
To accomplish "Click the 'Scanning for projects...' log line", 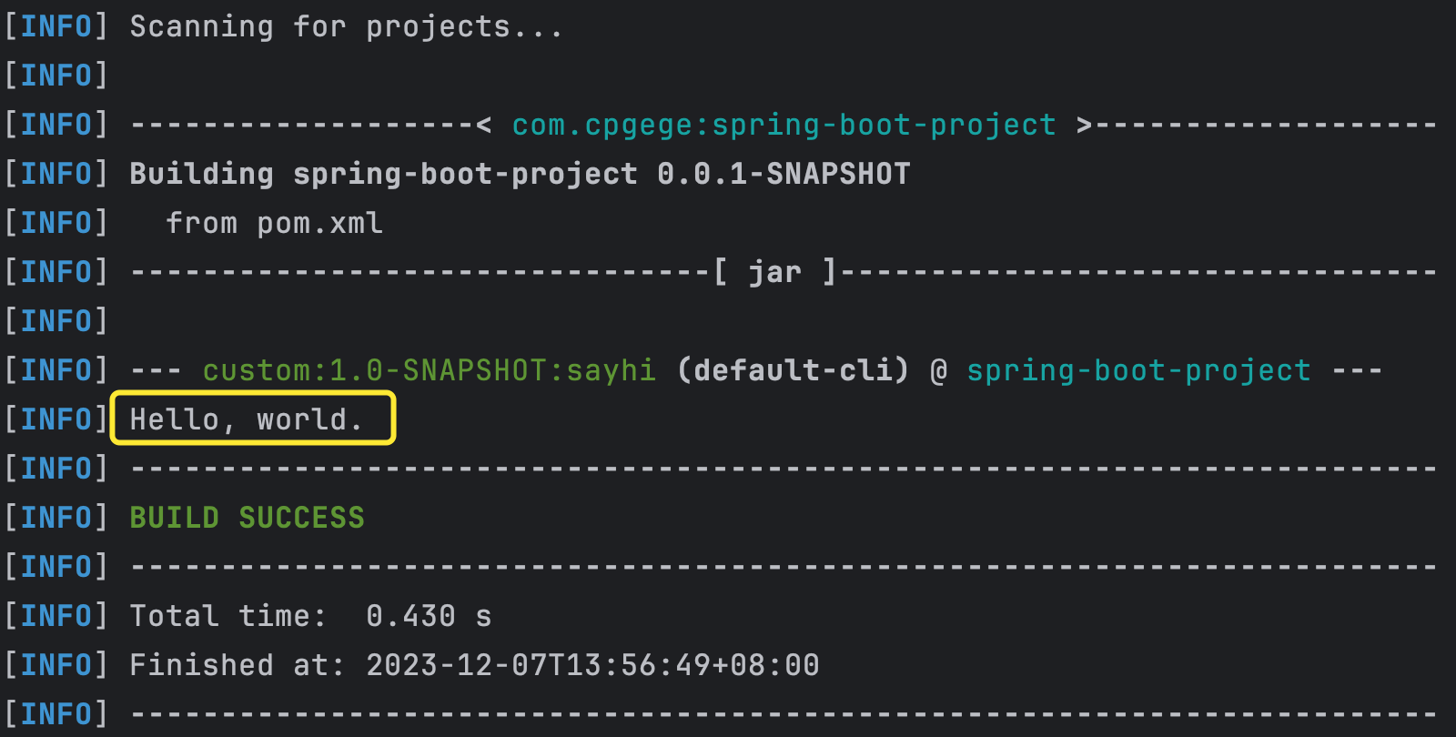I will point(346,27).
